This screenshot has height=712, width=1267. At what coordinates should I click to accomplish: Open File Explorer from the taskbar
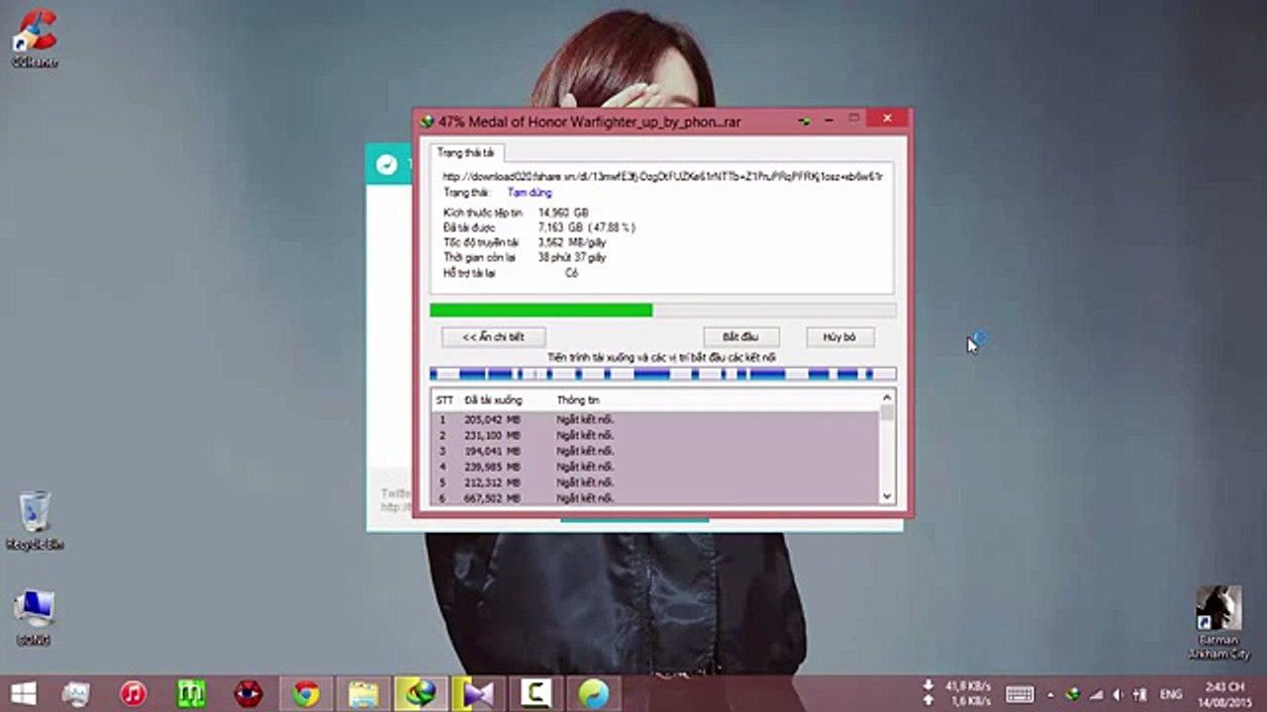tap(363, 693)
